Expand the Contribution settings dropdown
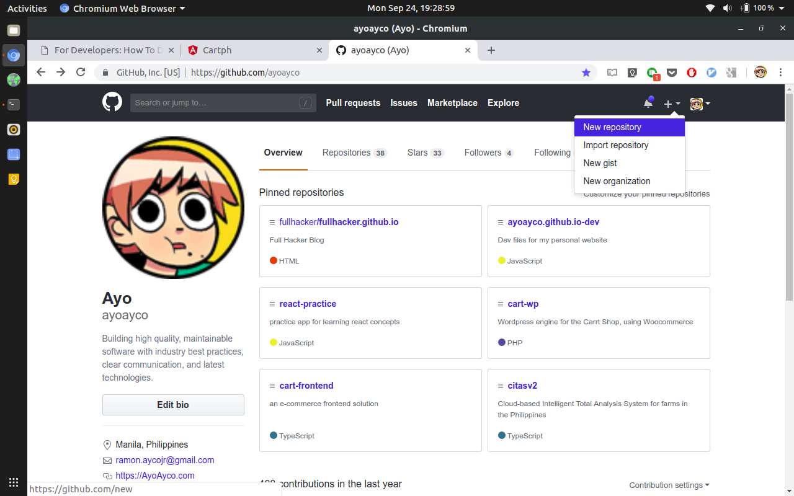The image size is (794, 496). (669, 485)
